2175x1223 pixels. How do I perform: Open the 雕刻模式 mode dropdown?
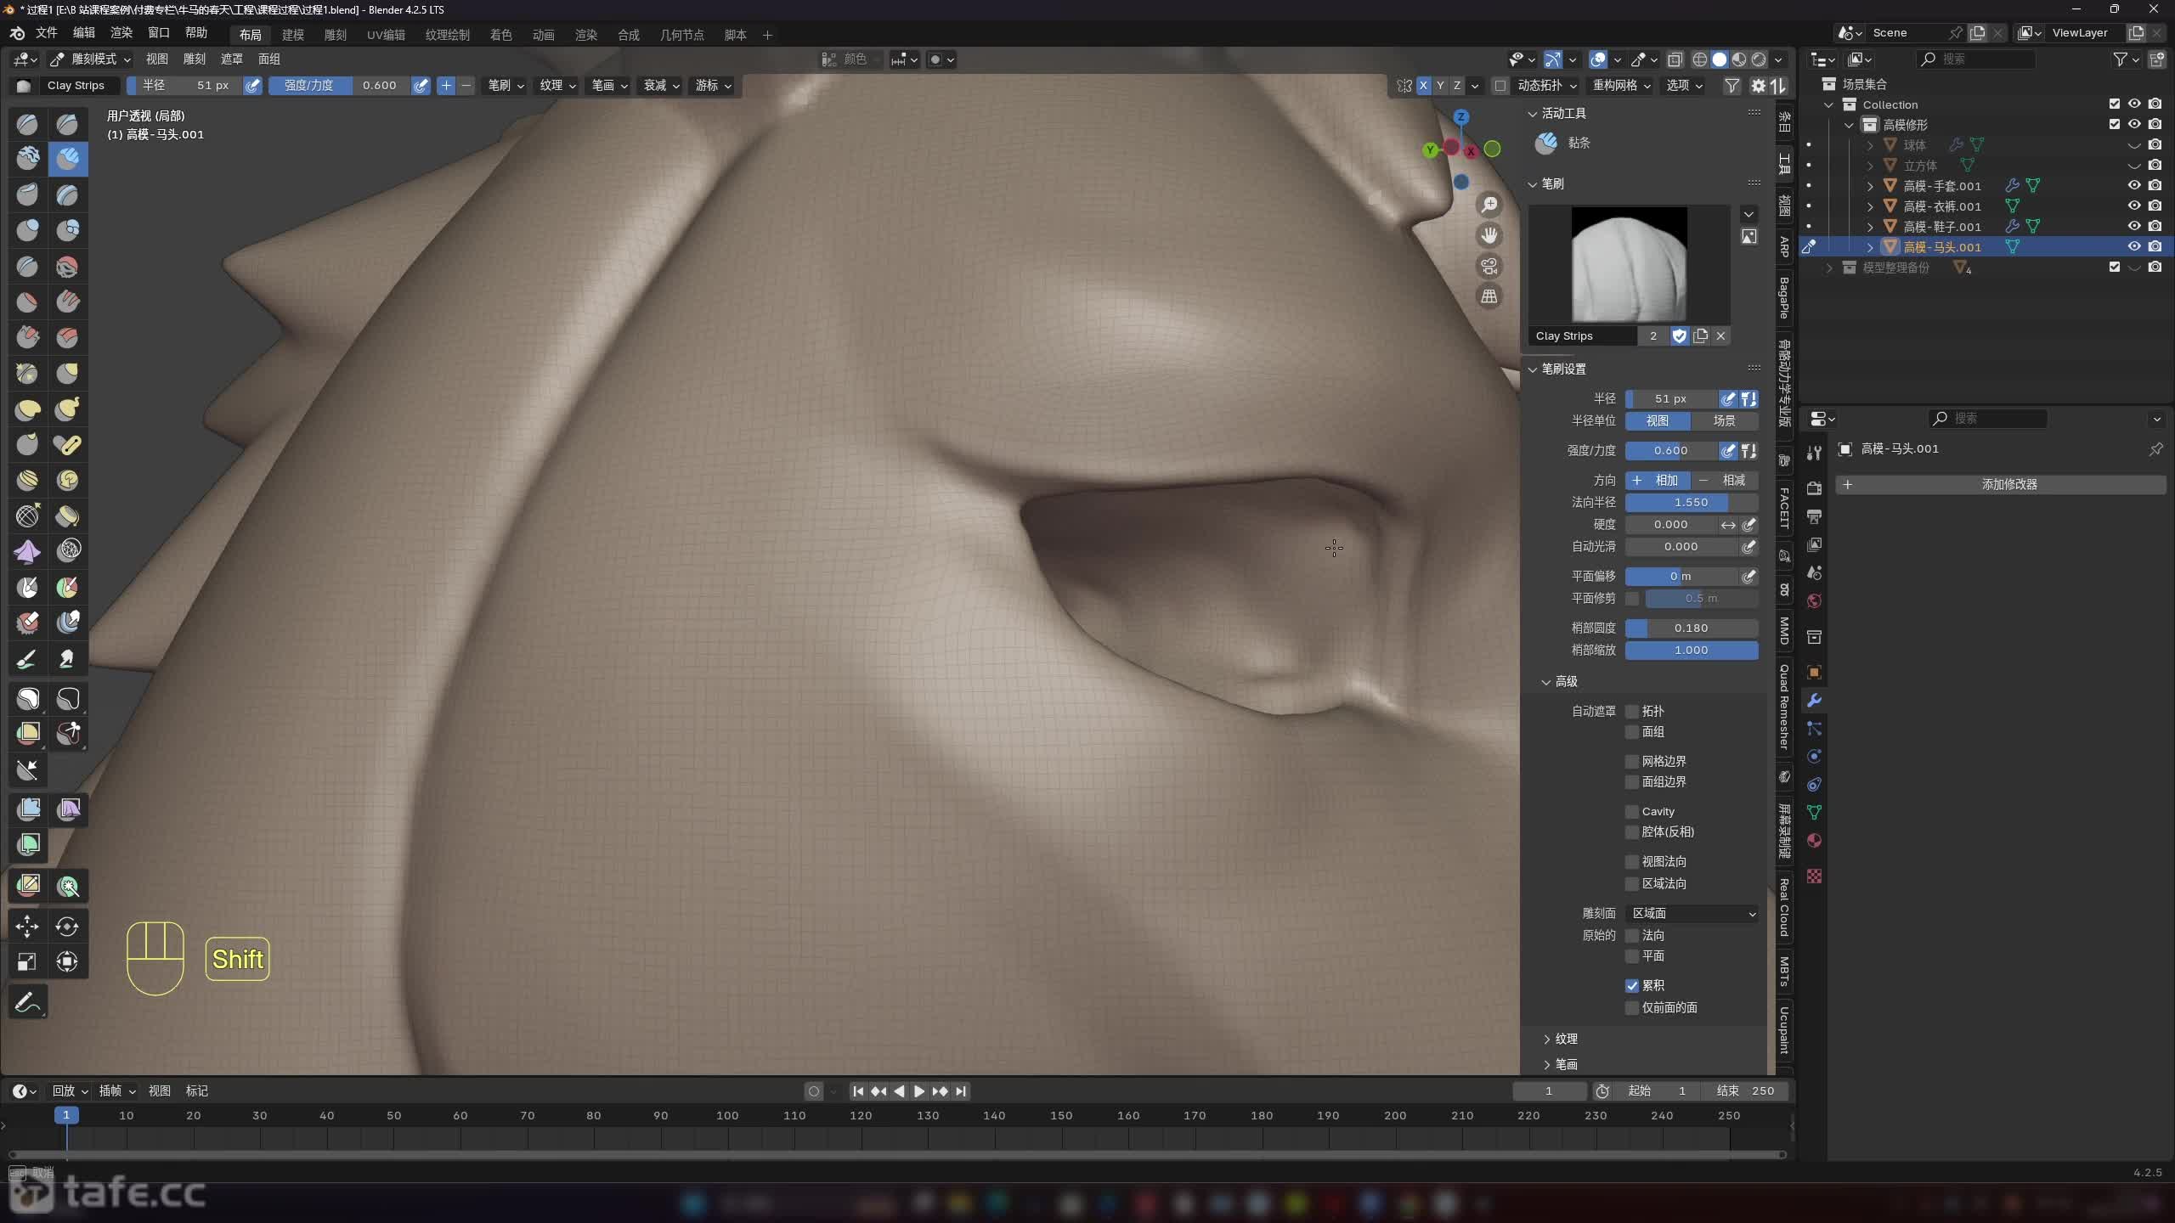[x=92, y=59]
